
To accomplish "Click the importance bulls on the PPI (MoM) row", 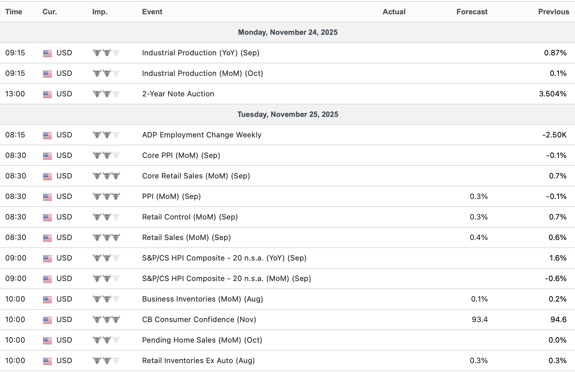I will click(x=106, y=196).
